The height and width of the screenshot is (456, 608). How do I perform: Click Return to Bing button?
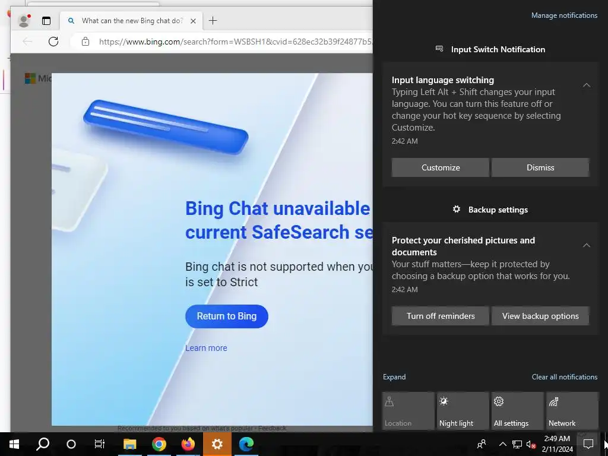pyautogui.click(x=227, y=316)
